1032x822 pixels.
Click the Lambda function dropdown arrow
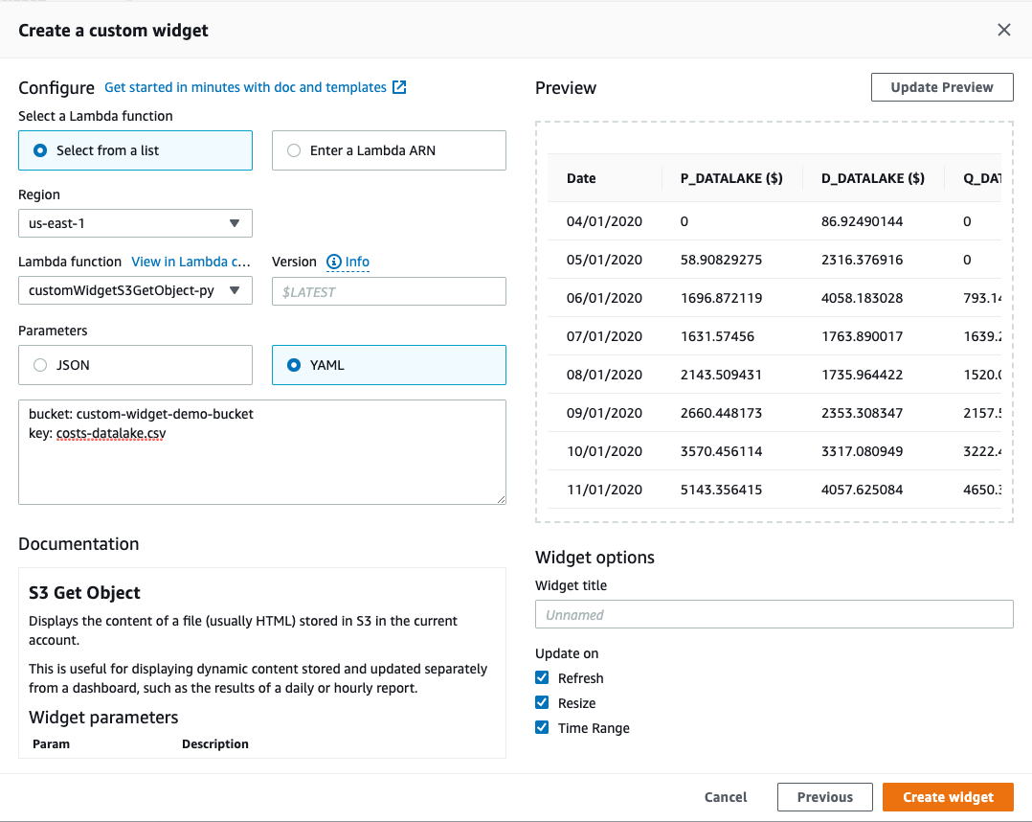coord(234,290)
